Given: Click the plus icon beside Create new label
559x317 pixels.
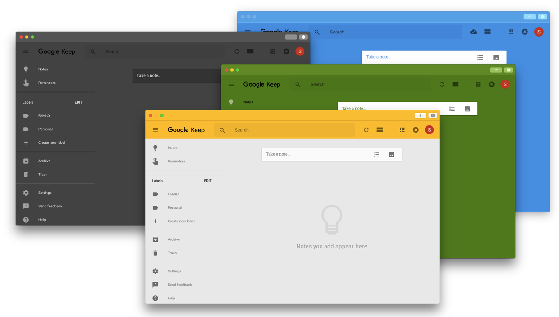Looking at the screenshot, I should tap(155, 221).
